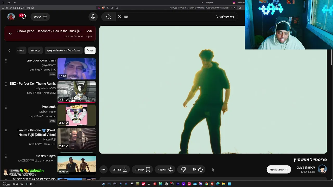Open browser music note toolbar icon
Viewport: 333px width, 187px height.
[x=22, y=8]
